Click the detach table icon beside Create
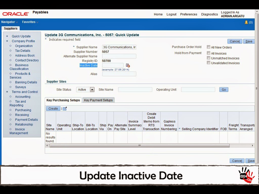The height and width of the screenshot is (194, 259). point(64,108)
